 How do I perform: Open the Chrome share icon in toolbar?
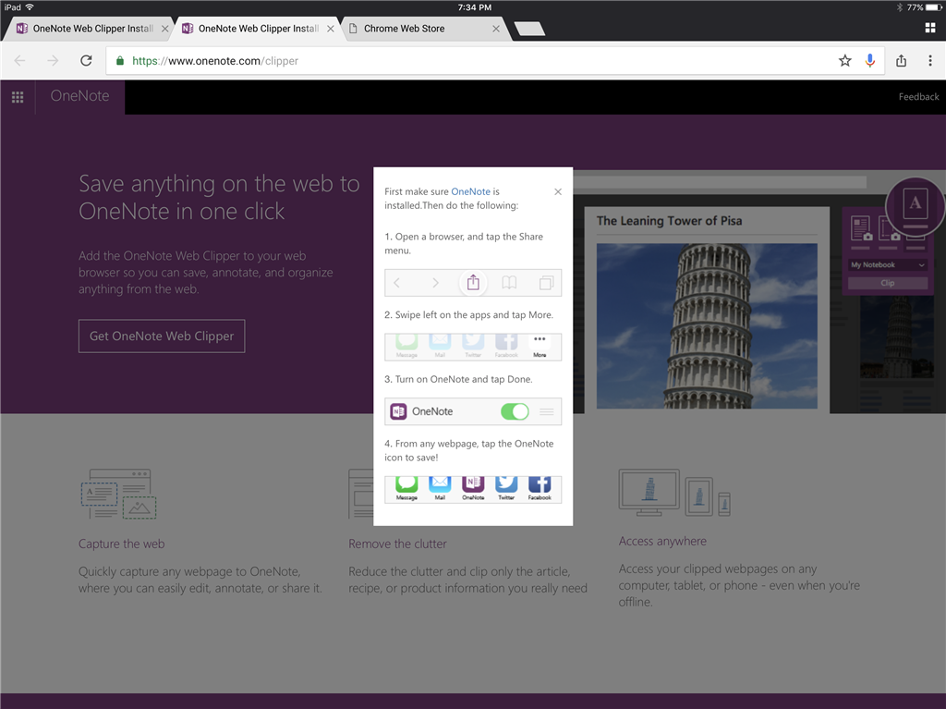click(x=902, y=60)
